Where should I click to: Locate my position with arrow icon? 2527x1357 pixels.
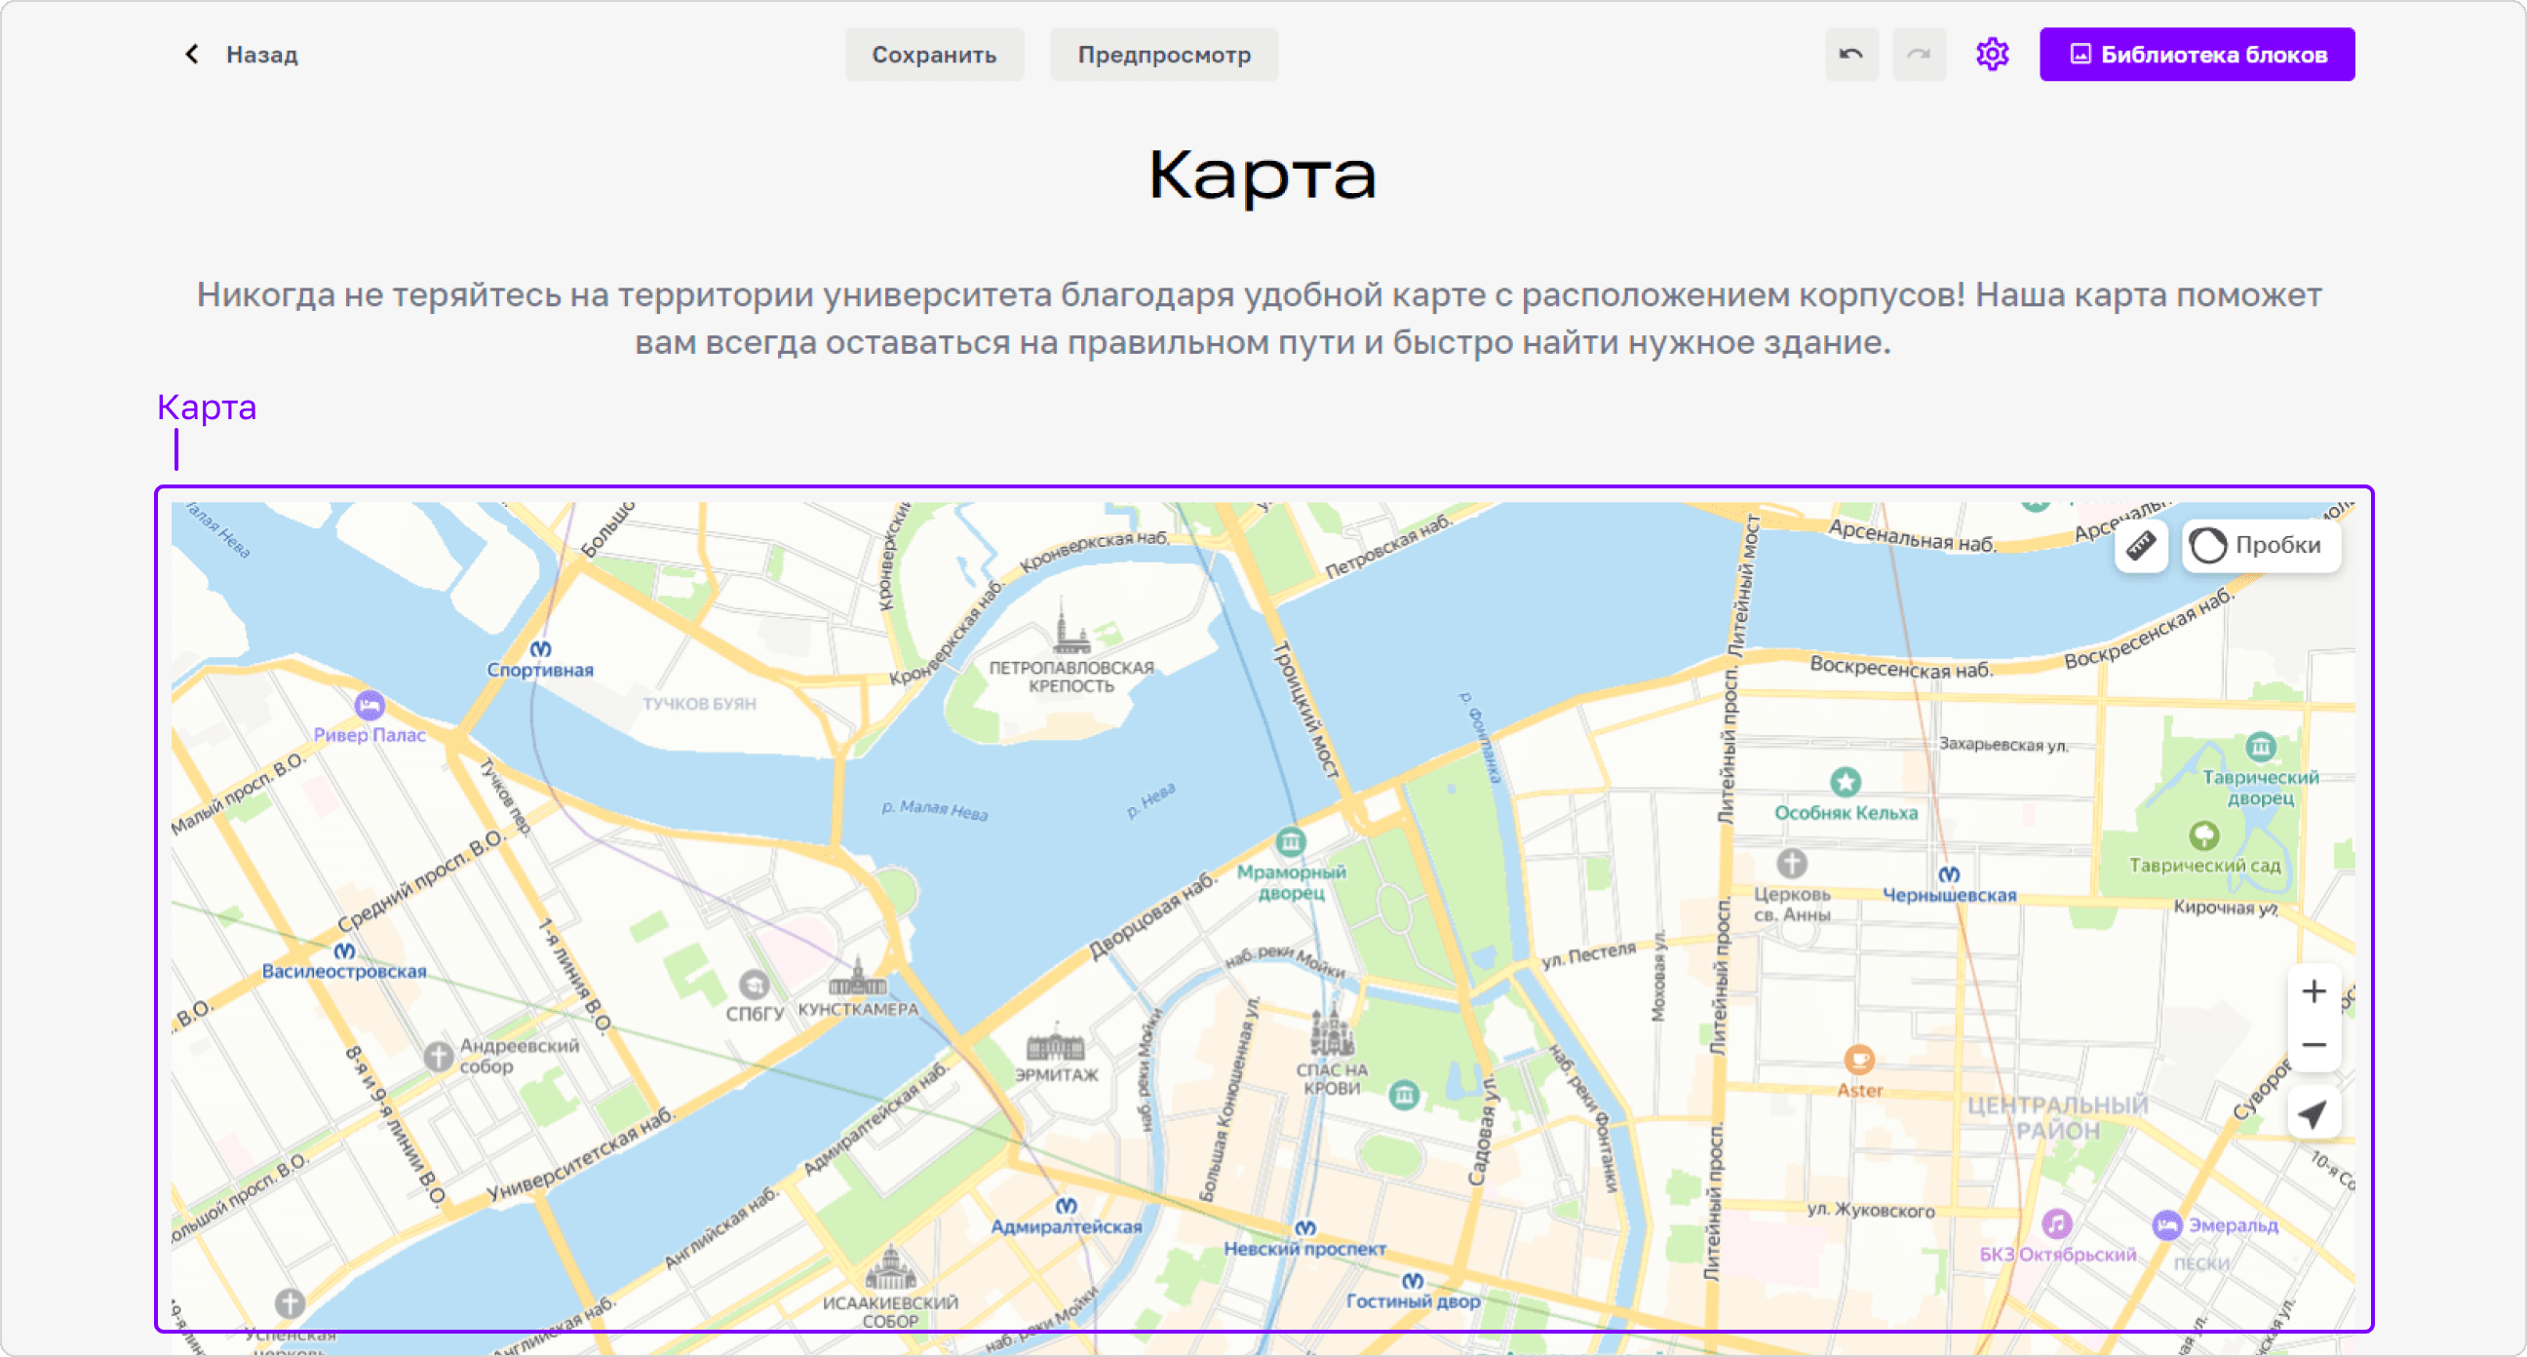coord(2313,1113)
